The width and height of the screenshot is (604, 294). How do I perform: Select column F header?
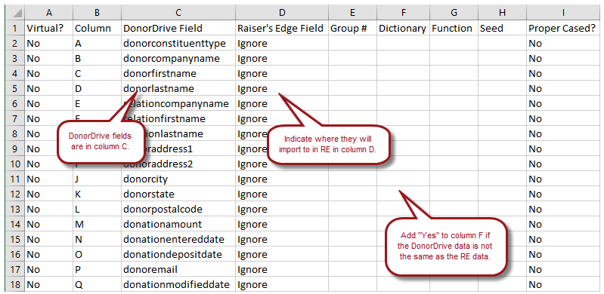(404, 13)
